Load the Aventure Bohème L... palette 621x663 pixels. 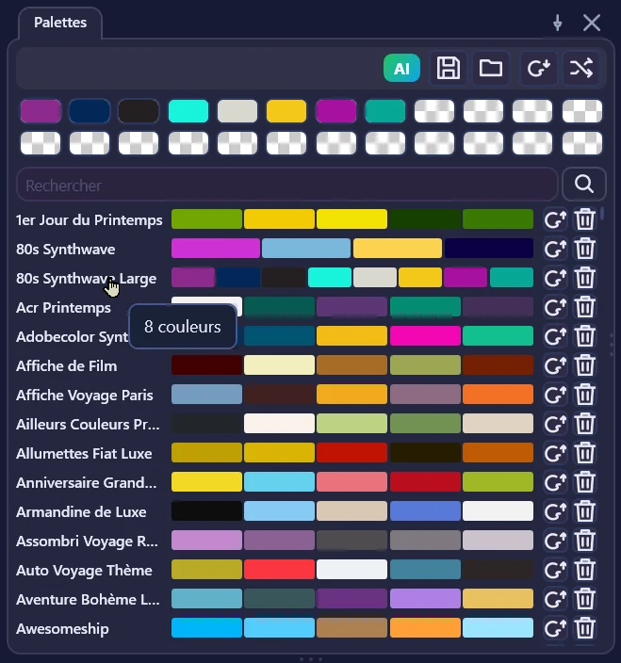(x=555, y=599)
